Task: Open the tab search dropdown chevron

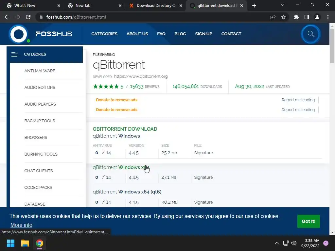Action: pyautogui.click(x=282, y=5)
